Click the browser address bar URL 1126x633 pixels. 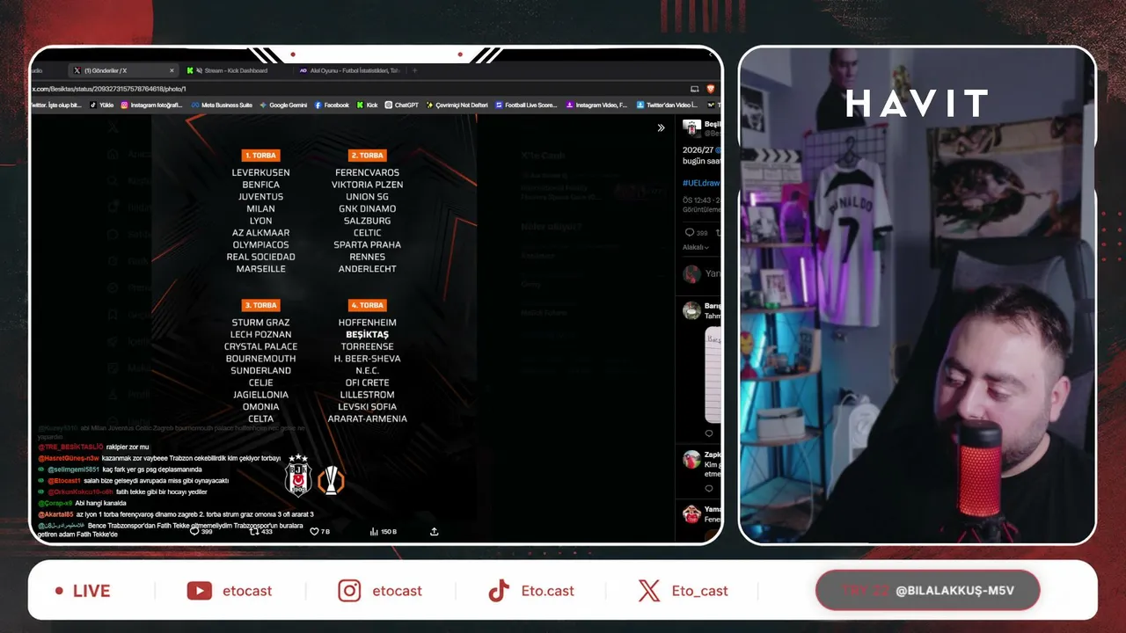109,89
